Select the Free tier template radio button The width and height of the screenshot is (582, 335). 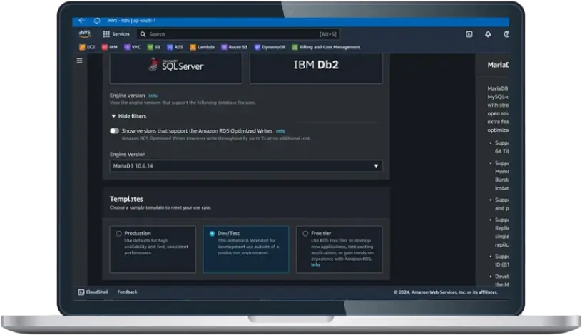(x=305, y=233)
